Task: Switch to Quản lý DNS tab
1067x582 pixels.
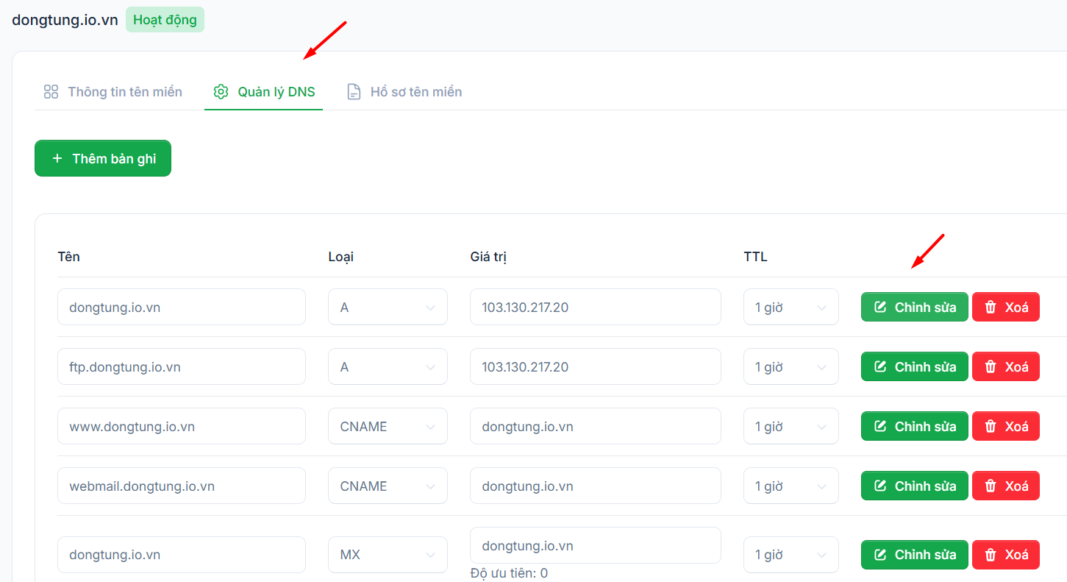Action: pos(264,92)
